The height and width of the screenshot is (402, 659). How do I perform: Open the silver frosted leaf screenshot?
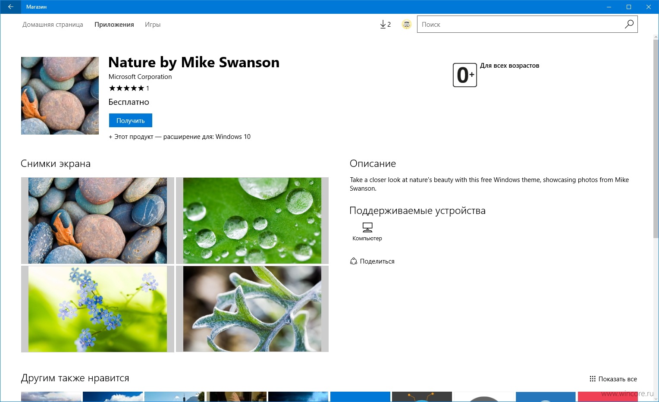[x=252, y=309]
